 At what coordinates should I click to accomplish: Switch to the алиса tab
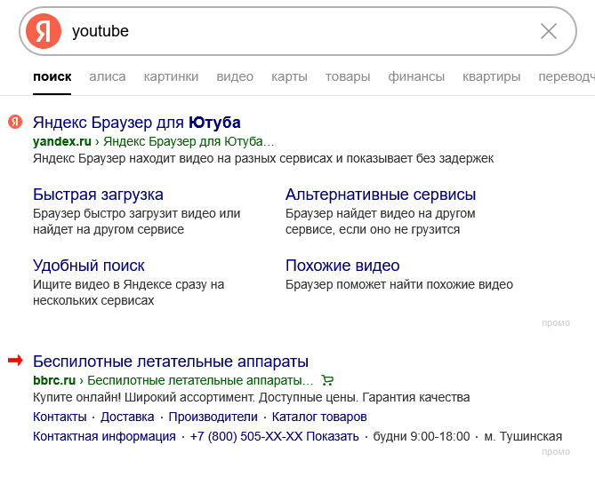pos(108,76)
